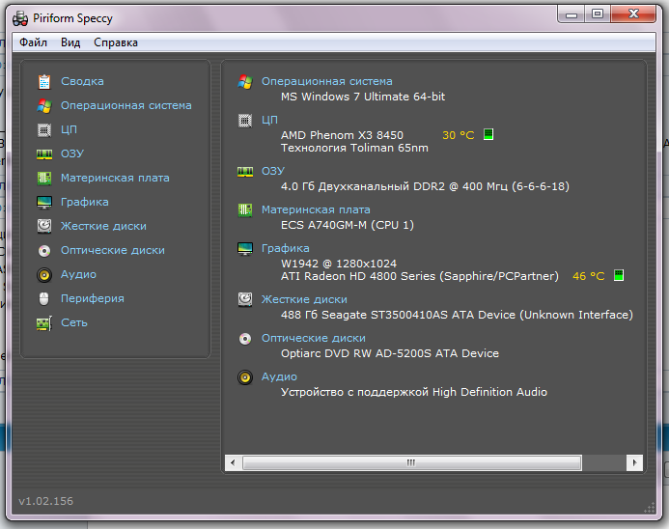Screen dimensions: 669x529
Task: Open the Справка menu
Action: [116, 42]
